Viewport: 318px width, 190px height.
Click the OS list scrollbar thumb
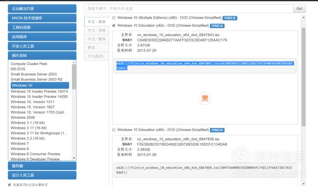pos(74,77)
